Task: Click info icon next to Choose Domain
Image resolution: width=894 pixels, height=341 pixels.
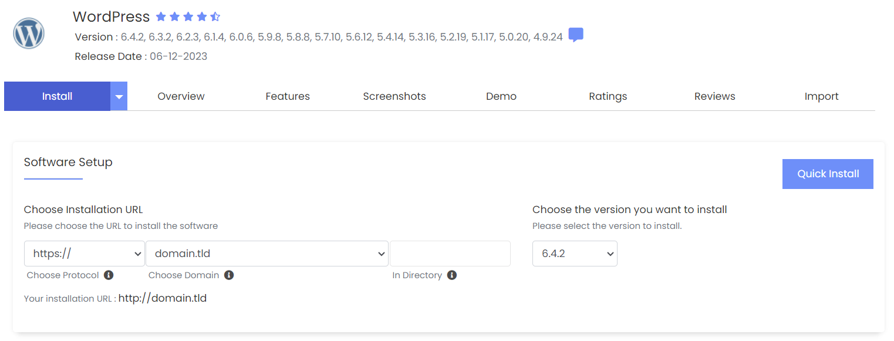Action: coord(229,275)
